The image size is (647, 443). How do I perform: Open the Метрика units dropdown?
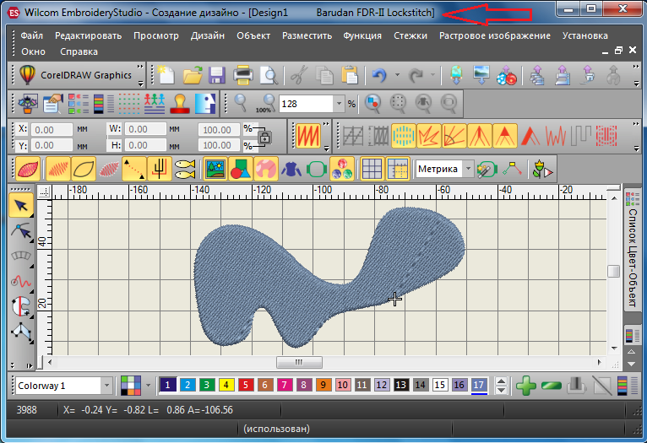468,169
